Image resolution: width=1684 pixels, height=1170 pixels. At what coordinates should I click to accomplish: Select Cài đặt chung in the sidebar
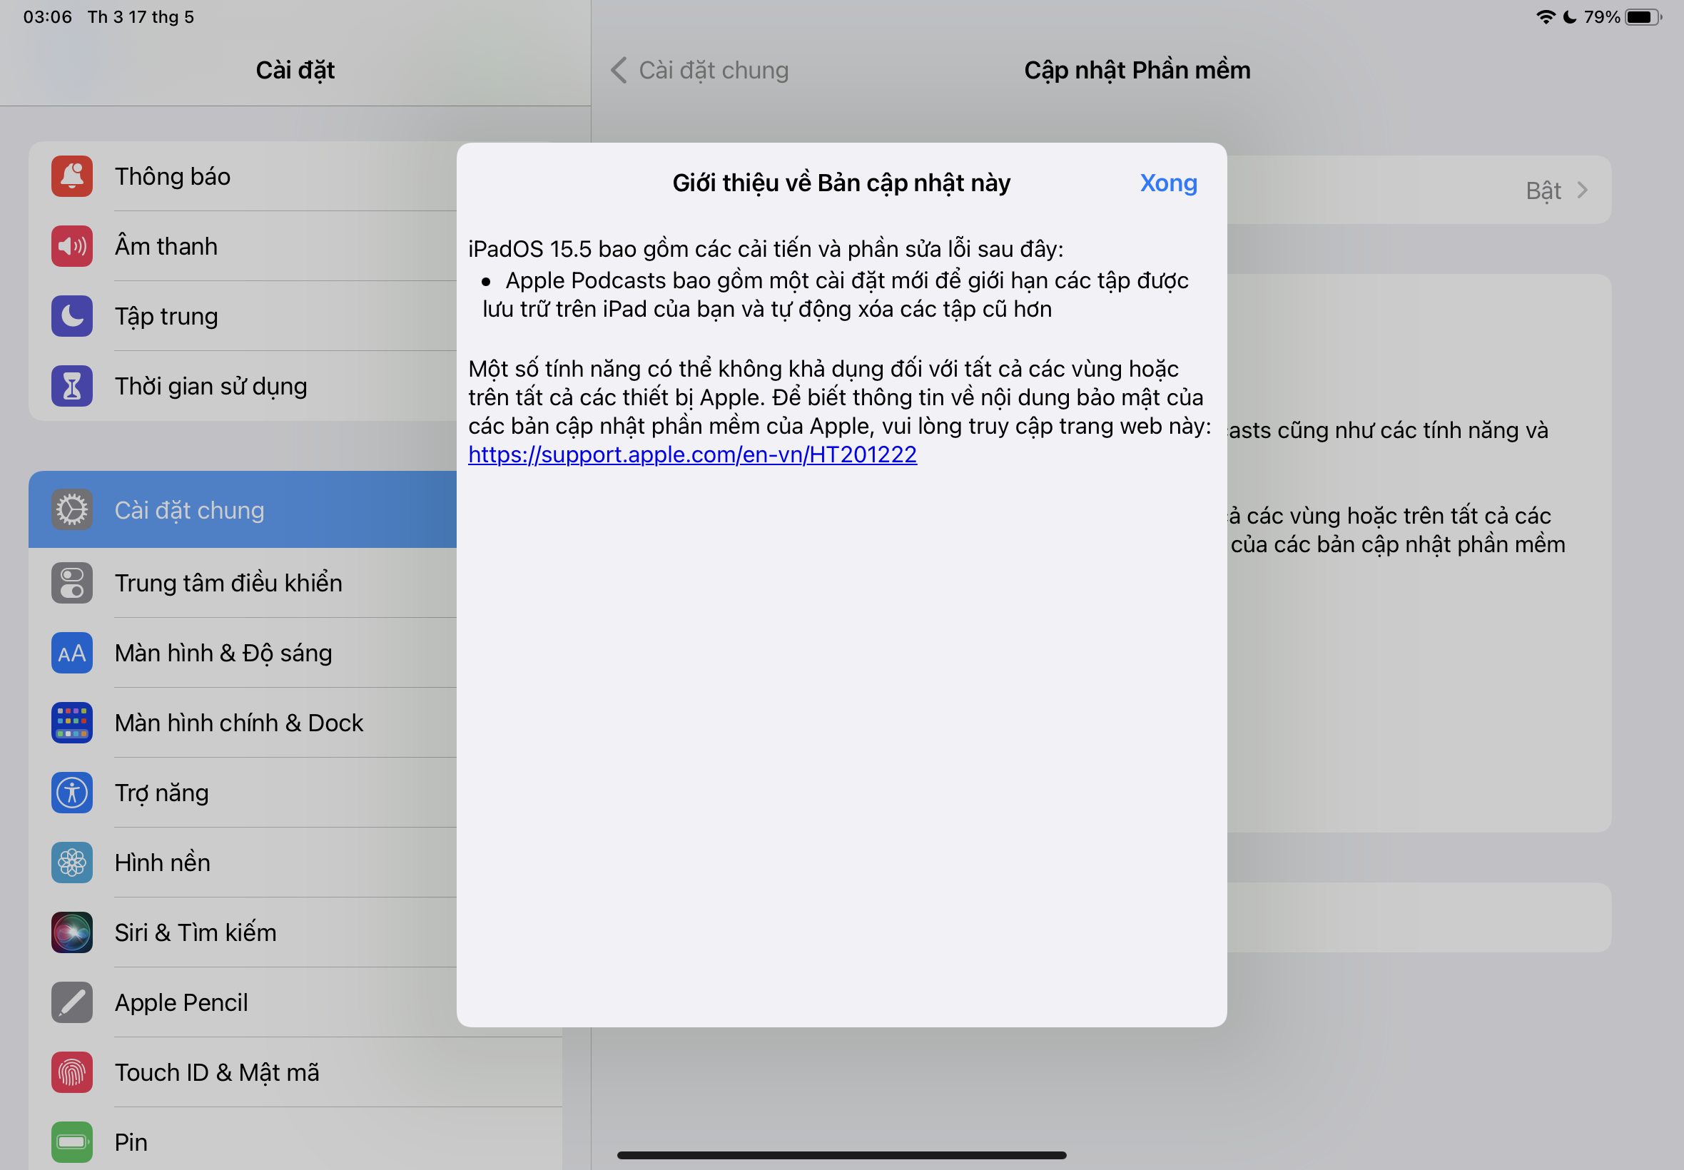[243, 509]
